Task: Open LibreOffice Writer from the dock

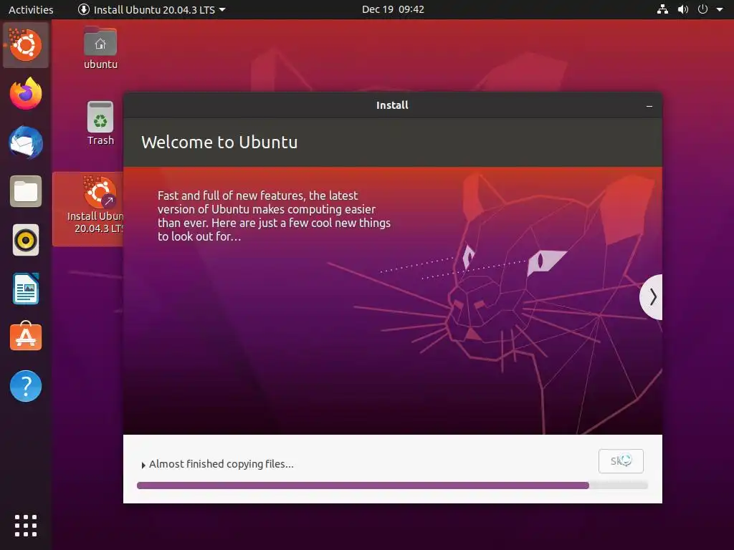Action: (26, 289)
